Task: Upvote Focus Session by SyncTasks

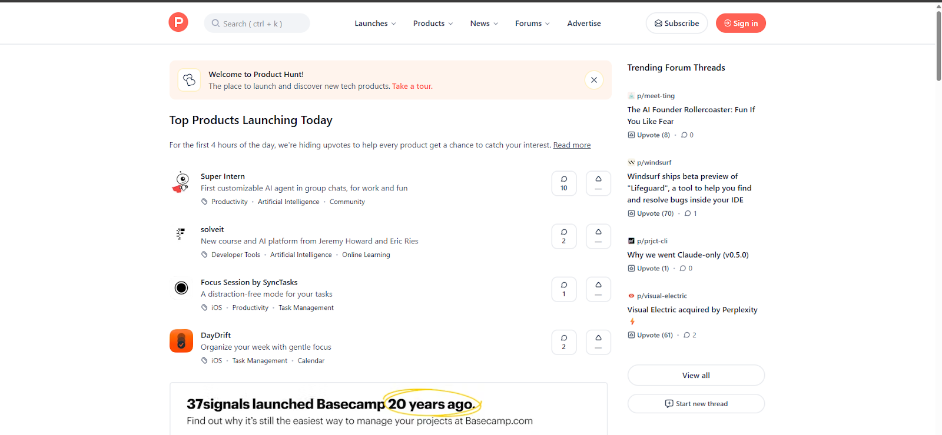Action: (598, 289)
